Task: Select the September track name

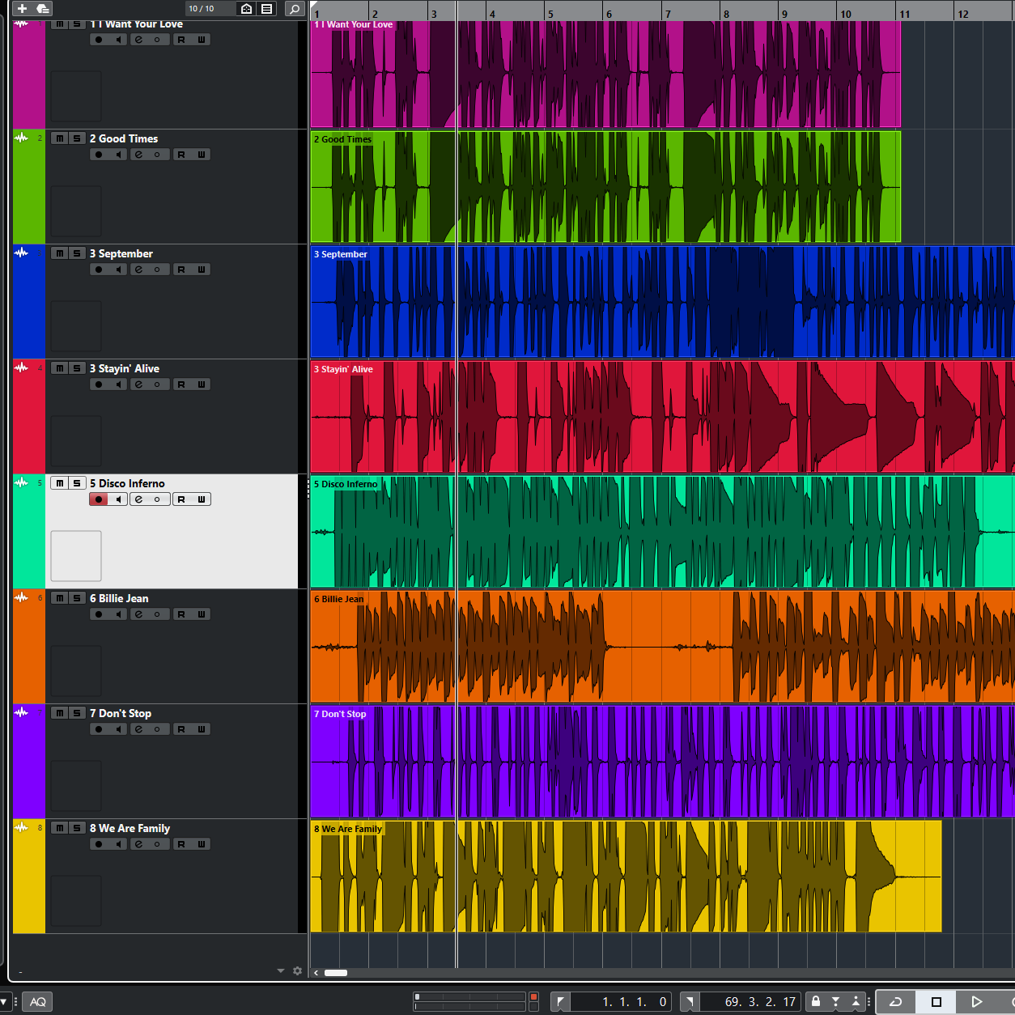Action: click(x=121, y=253)
